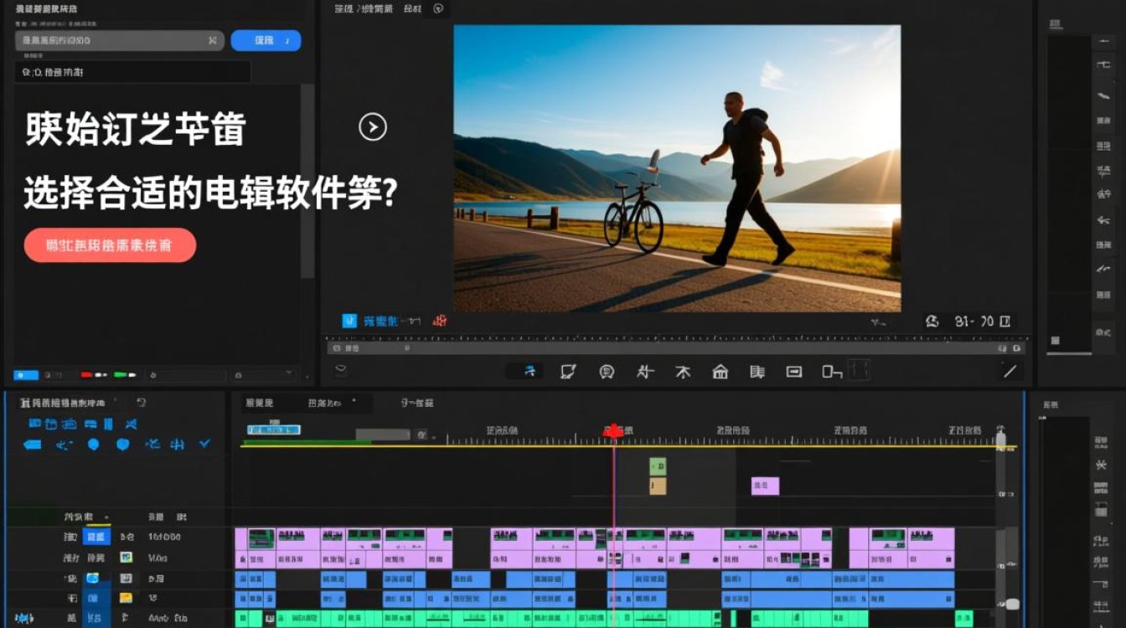1126x628 pixels.
Task: Open the track header dropdown with yellow underline
Action: tap(87, 517)
